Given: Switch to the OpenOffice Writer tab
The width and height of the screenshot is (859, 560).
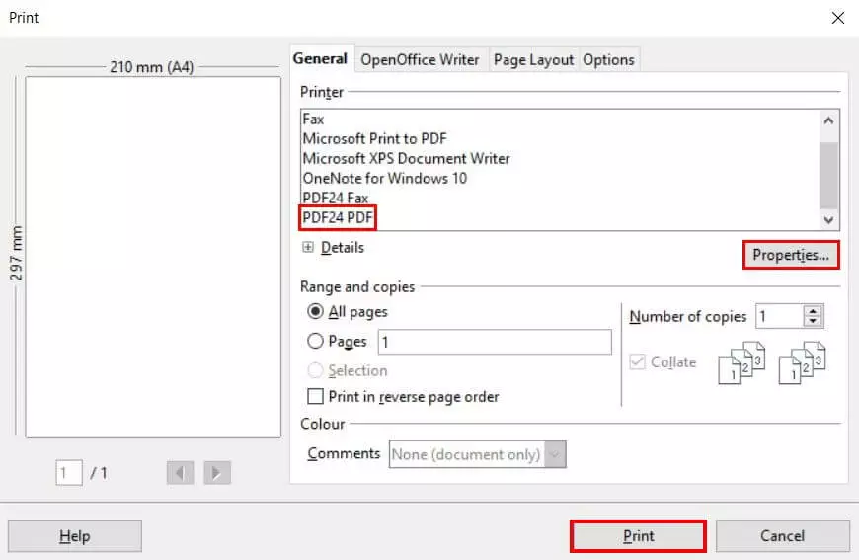Looking at the screenshot, I should click(420, 59).
